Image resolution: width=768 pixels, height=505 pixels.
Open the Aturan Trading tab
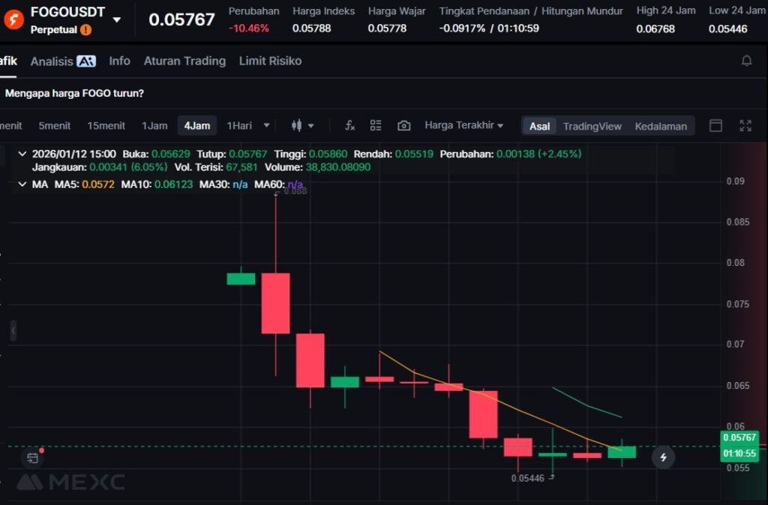pos(184,61)
